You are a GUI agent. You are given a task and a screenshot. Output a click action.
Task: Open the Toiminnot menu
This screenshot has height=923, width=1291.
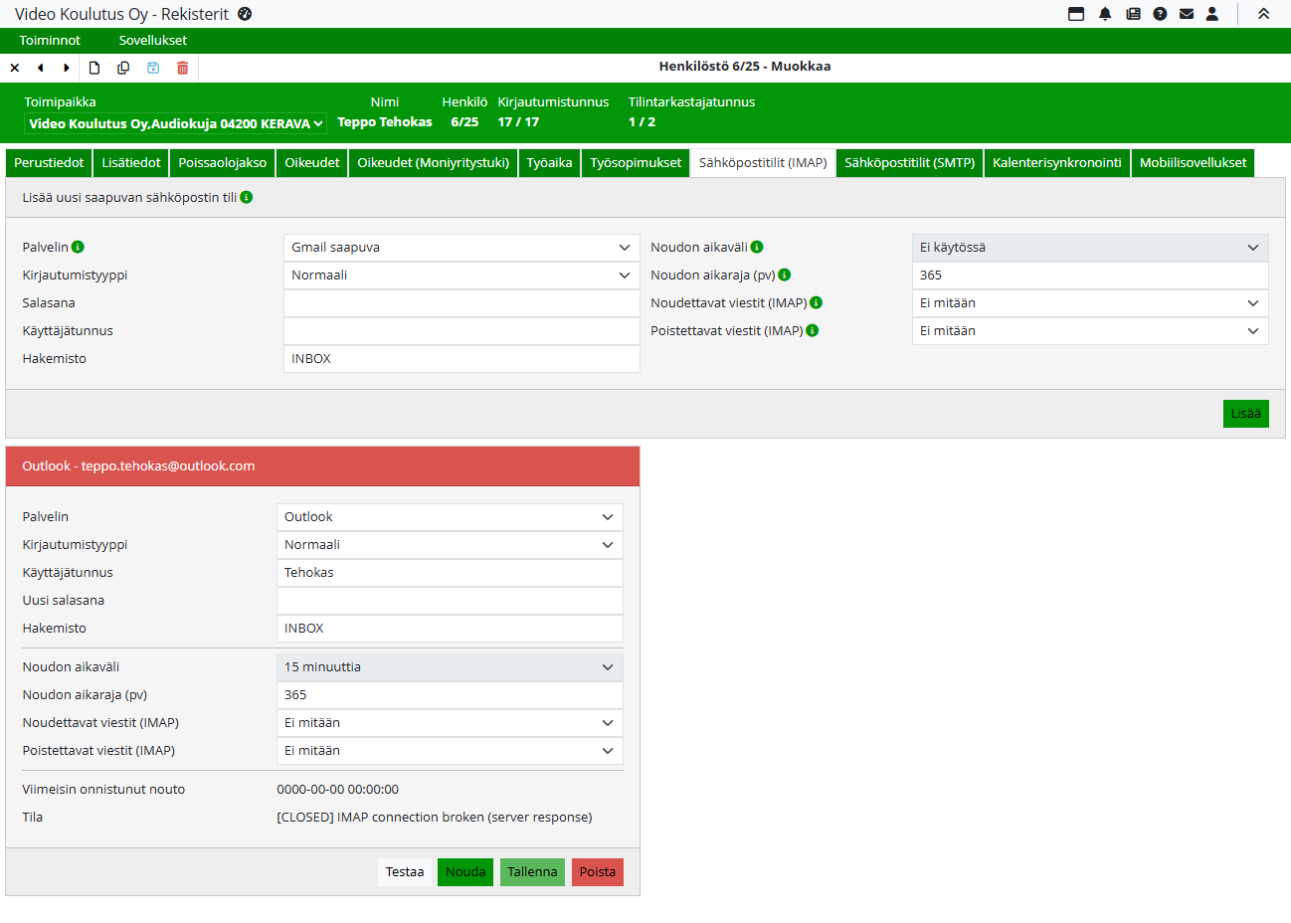point(50,41)
